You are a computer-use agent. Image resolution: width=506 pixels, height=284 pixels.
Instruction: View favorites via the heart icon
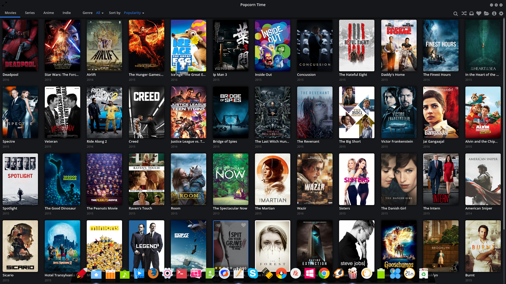coord(478,14)
